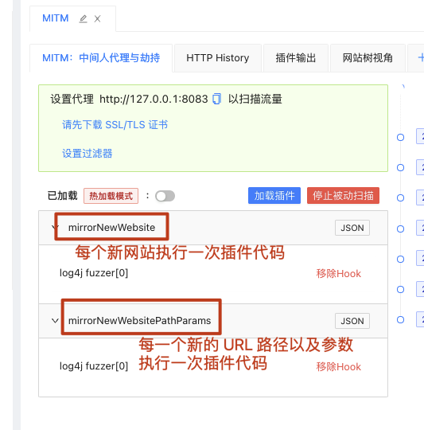This screenshot has width=424, height=430.
Task: Open the 请先下载 SSL/TLS 证书 link
Action: (115, 125)
